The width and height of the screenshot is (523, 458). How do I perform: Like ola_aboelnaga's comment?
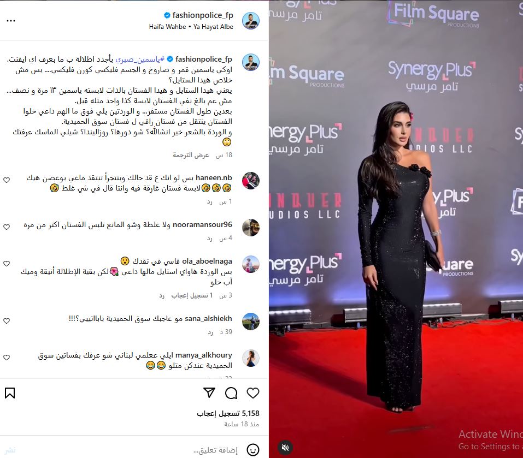click(7, 264)
